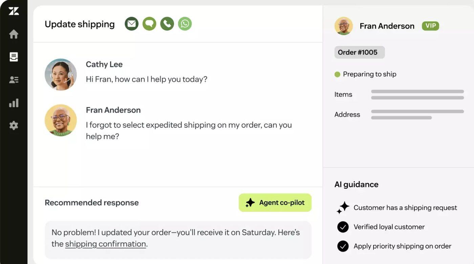
Task: Open the AI guidance section
Action: 356,184
